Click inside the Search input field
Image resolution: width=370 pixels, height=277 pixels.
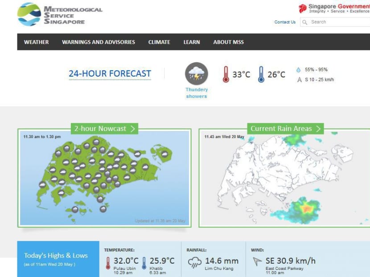(339, 22)
